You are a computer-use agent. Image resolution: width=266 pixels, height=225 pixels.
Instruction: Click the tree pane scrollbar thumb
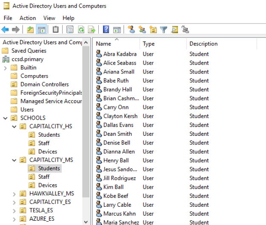[x=86, y=121]
